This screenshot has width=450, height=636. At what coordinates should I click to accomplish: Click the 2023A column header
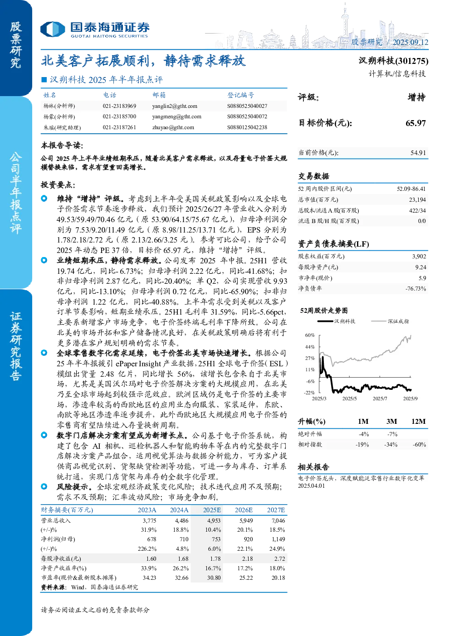click(147, 510)
